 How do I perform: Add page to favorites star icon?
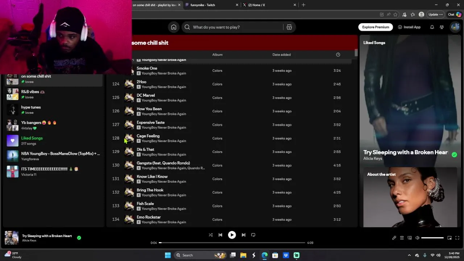pyautogui.click(x=395, y=14)
